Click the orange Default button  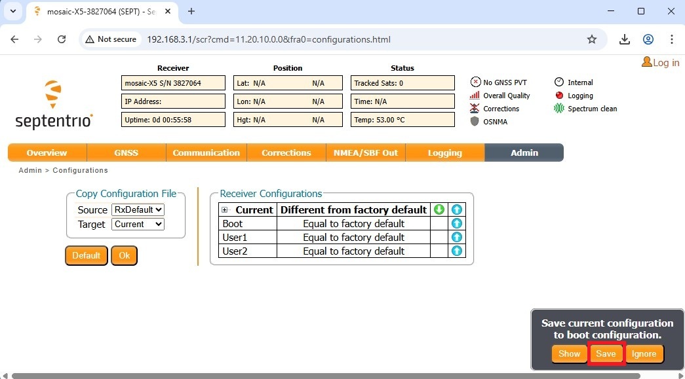[x=86, y=255]
